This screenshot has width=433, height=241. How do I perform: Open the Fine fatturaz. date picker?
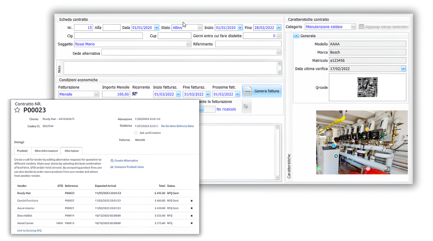click(x=208, y=94)
